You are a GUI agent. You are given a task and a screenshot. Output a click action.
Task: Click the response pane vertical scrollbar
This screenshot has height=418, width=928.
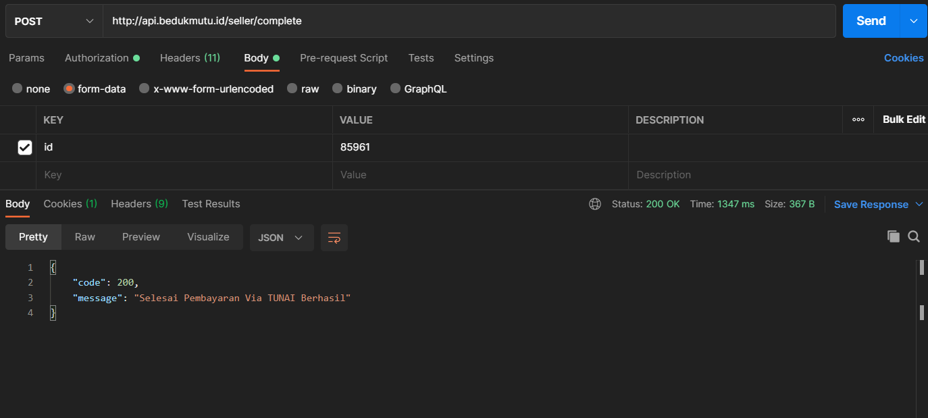(x=921, y=311)
